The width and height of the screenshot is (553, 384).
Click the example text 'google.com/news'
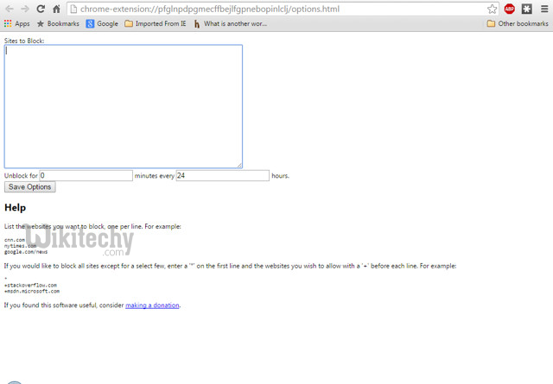[x=26, y=252]
